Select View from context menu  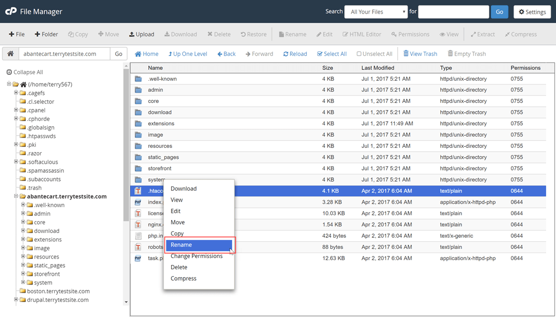tap(199, 200)
